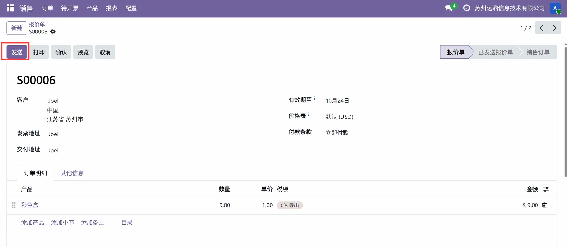Image resolution: width=567 pixels, height=247 pixels.
Task: Click the vertical page scrollbar
Action: tap(565, 112)
